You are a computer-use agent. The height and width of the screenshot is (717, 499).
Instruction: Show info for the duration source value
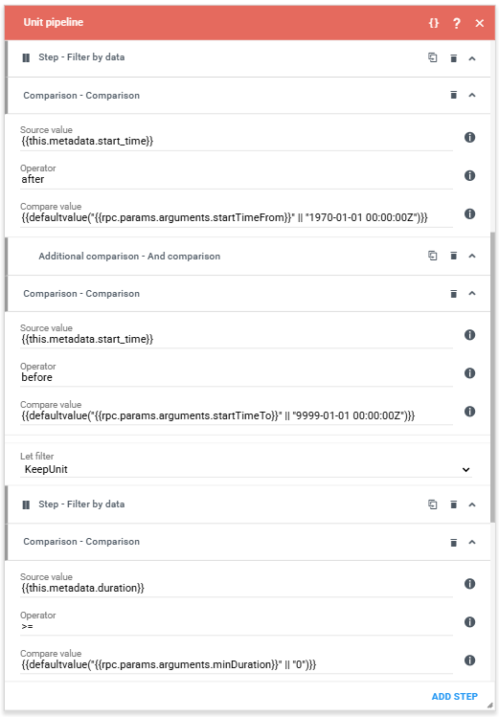pos(469,584)
